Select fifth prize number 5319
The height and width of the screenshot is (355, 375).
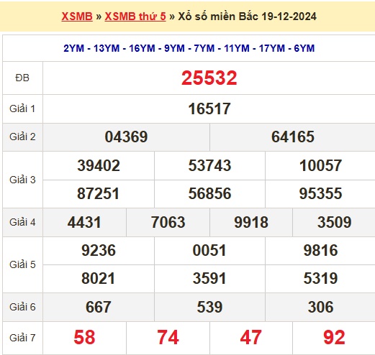click(x=320, y=279)
